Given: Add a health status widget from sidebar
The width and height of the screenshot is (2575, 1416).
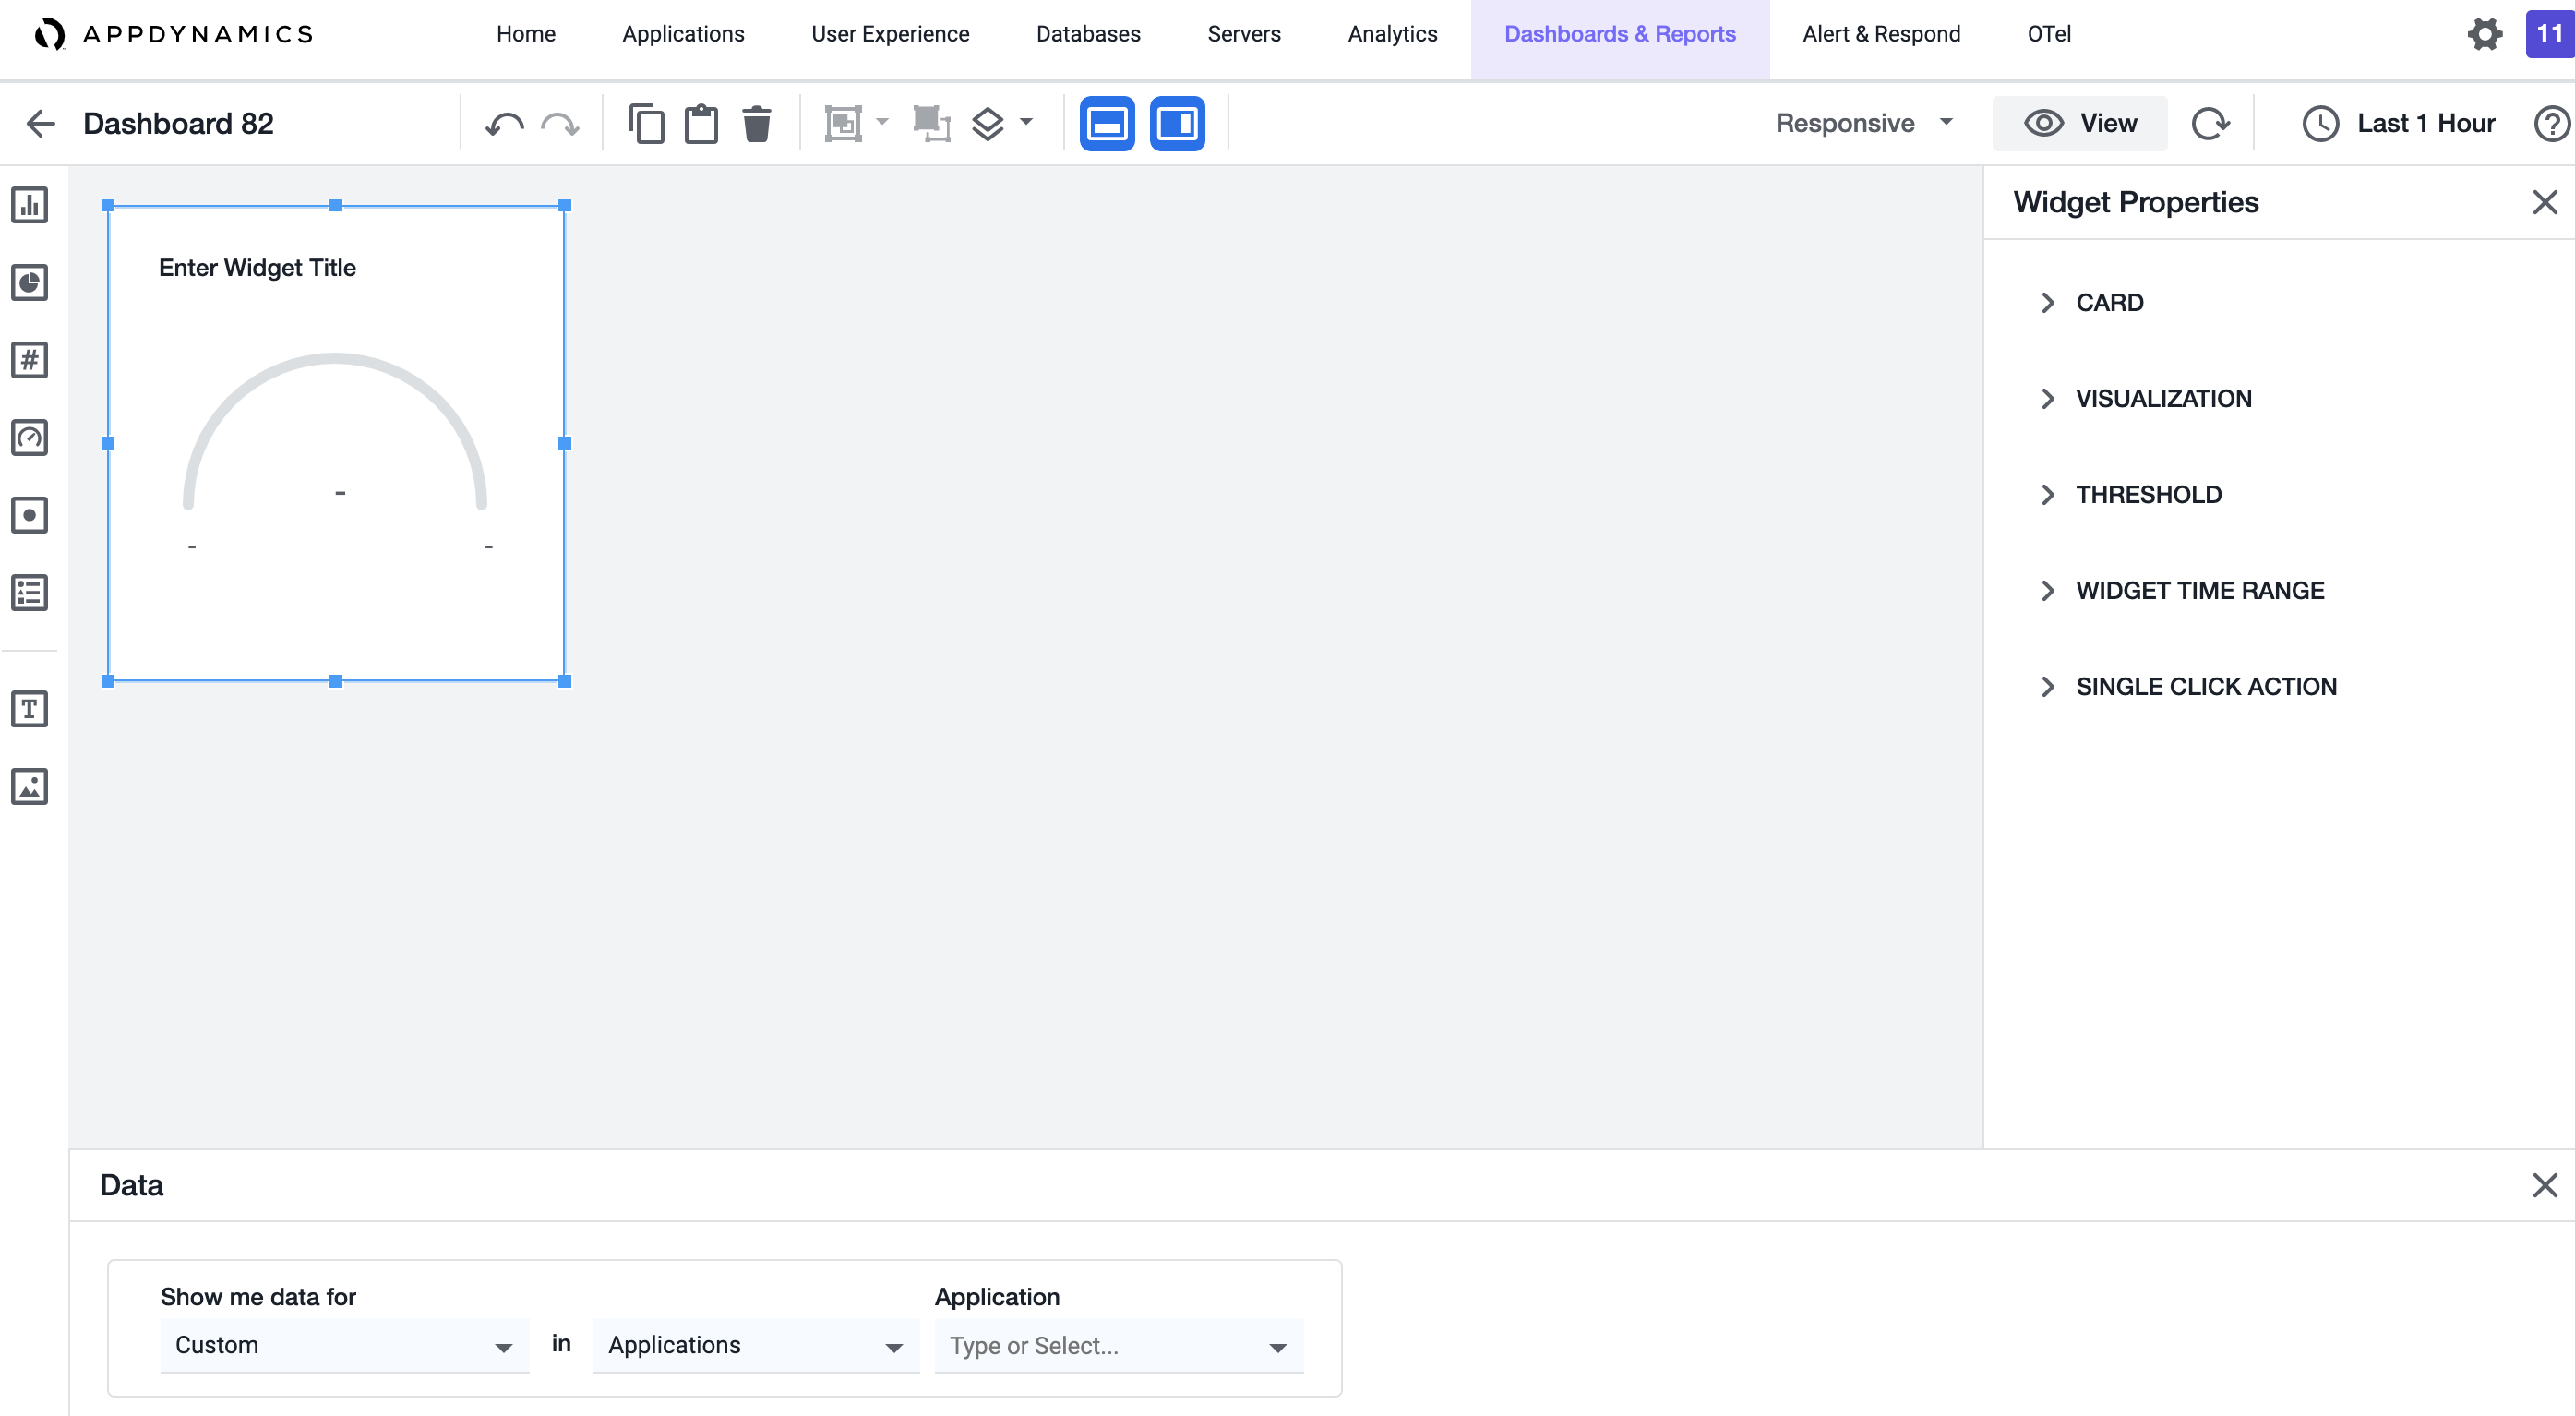Looking at the screenshot, I should pyautogui.click(x=30, y=515).
